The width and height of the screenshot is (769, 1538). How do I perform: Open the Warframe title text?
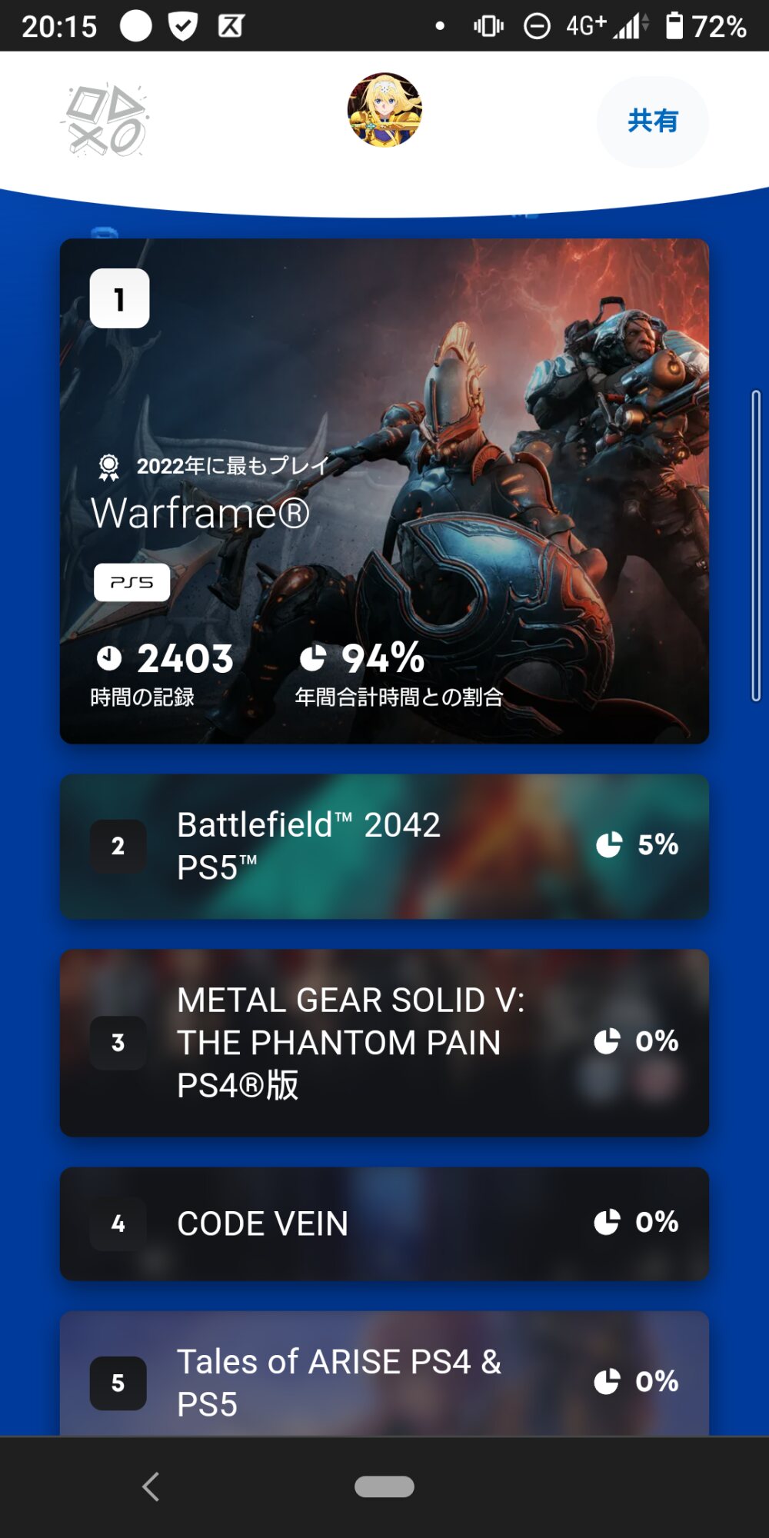tap(200, 513)
